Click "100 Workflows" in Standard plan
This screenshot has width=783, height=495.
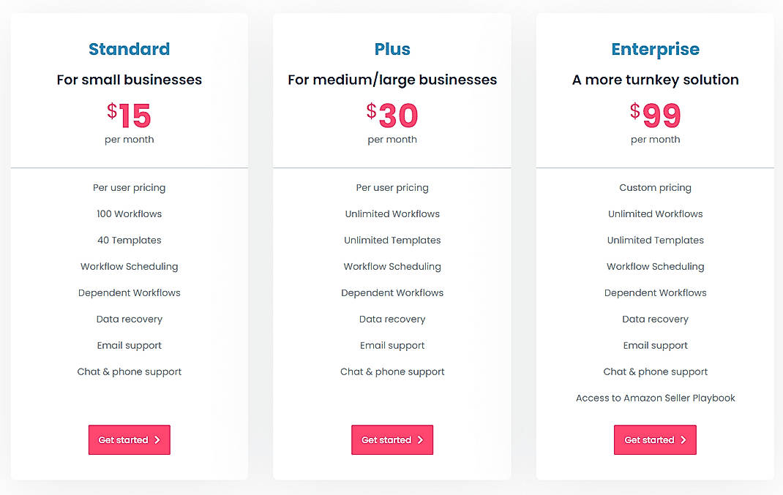[130, 214]
